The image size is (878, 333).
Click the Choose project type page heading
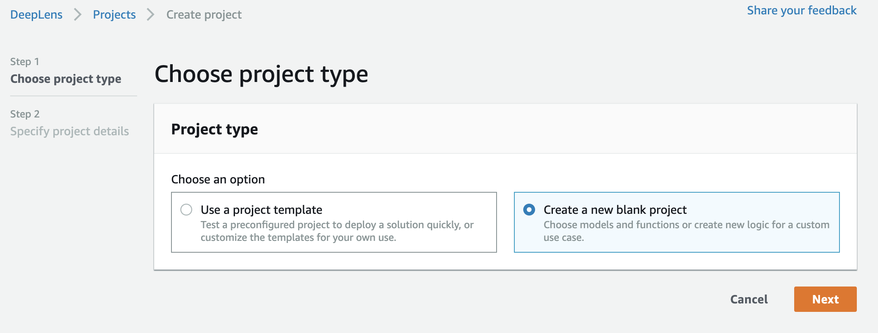tap(261, 74)
